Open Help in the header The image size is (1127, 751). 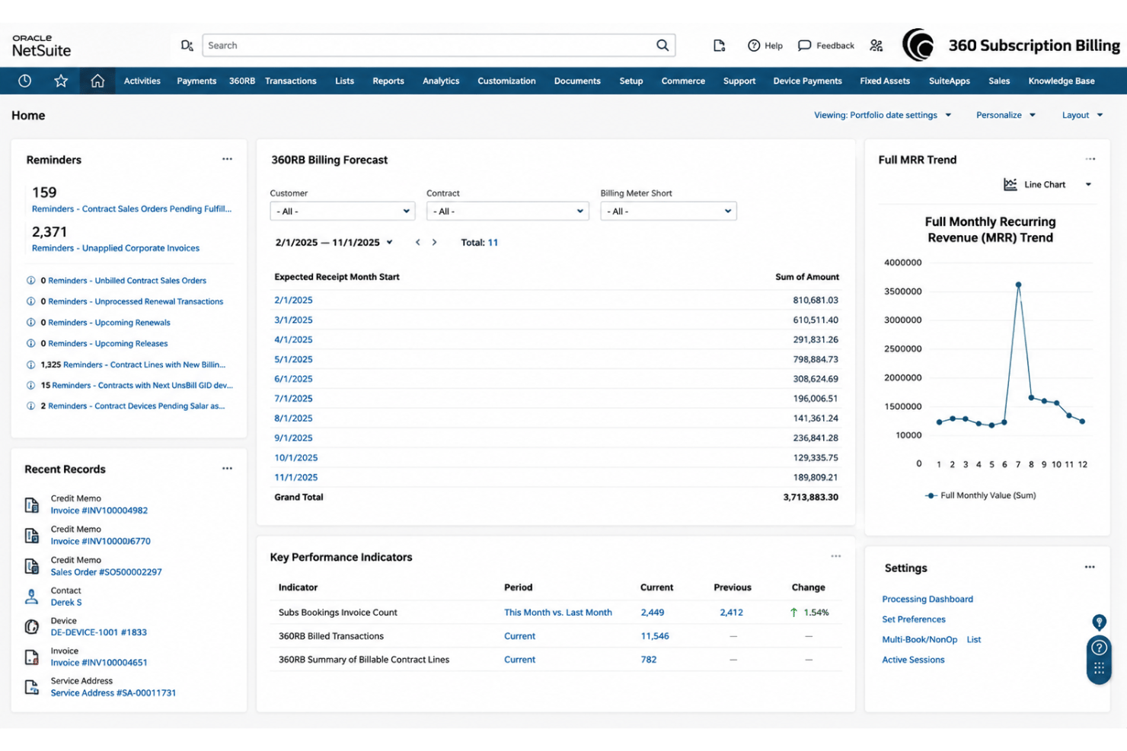click(765, 46)
